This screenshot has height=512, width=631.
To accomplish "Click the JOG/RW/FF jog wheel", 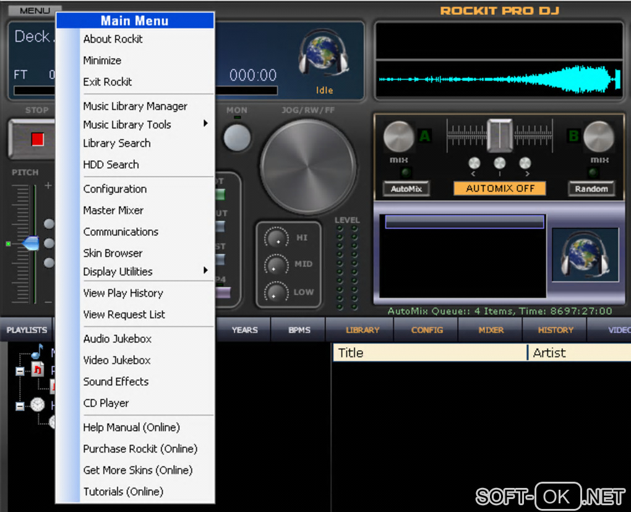I will (x=308, y=166).
